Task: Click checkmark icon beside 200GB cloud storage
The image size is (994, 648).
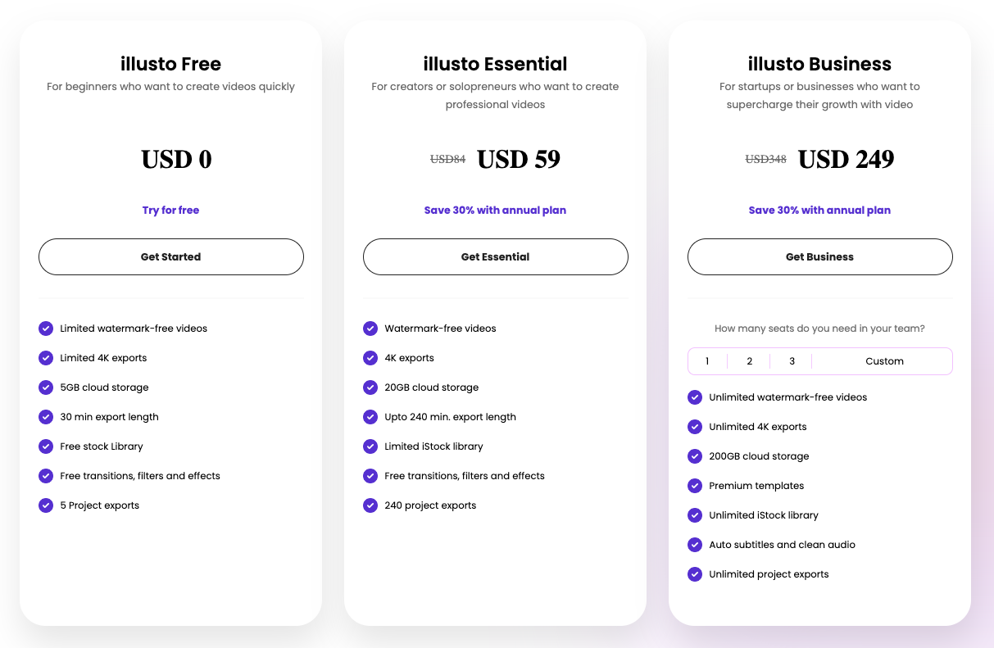Action: pos(695,456)
